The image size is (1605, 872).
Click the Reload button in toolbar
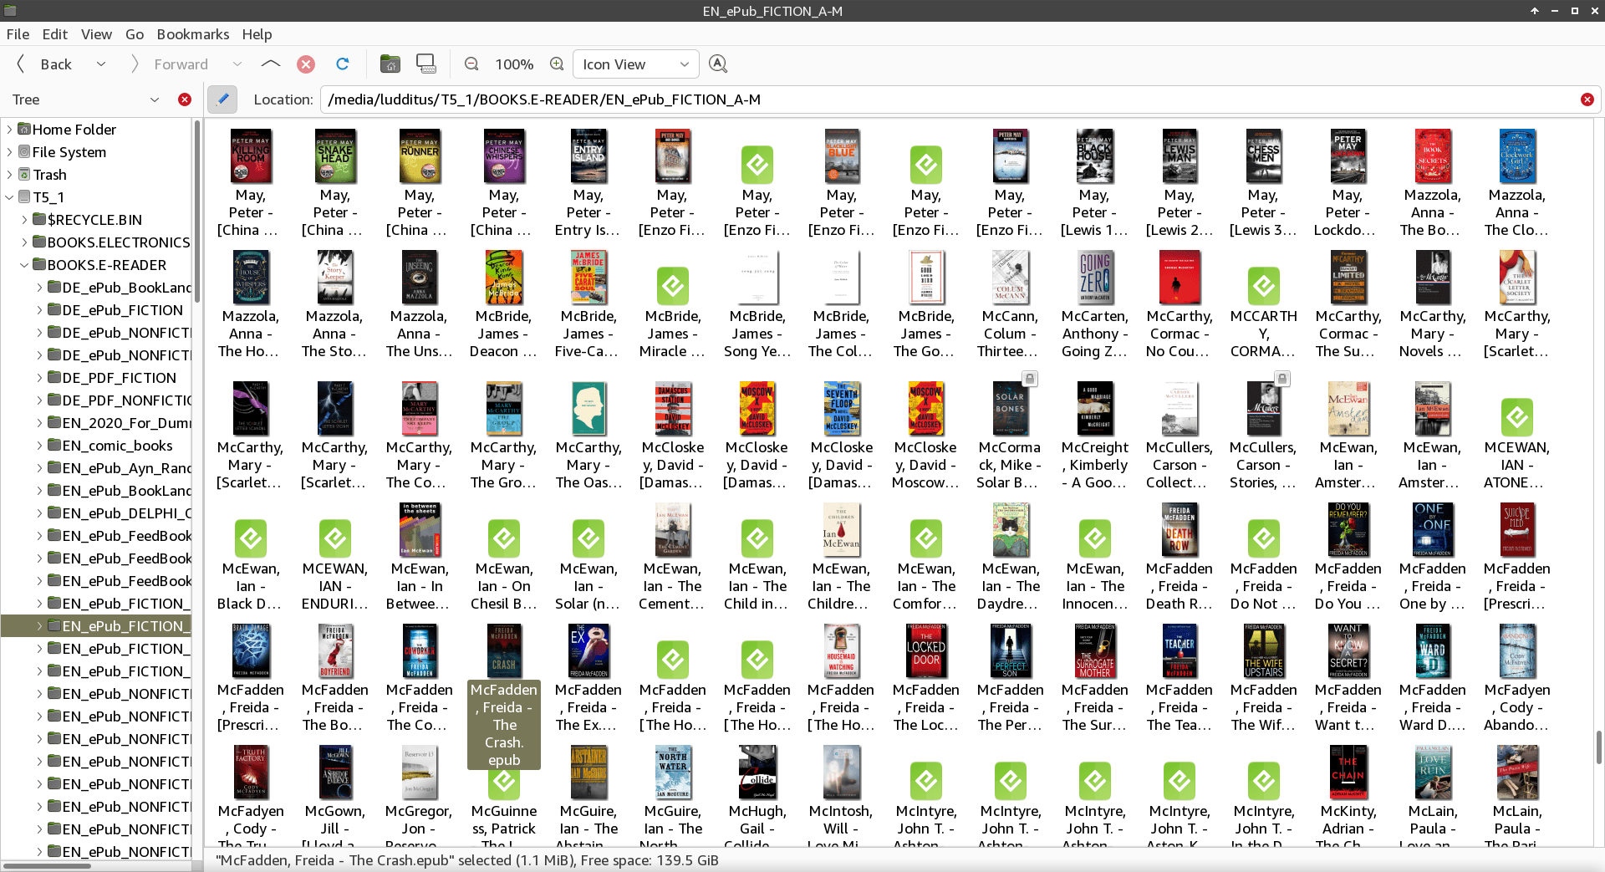point(342,64)
